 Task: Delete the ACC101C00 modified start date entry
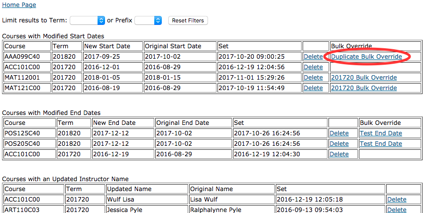(313, 67)
